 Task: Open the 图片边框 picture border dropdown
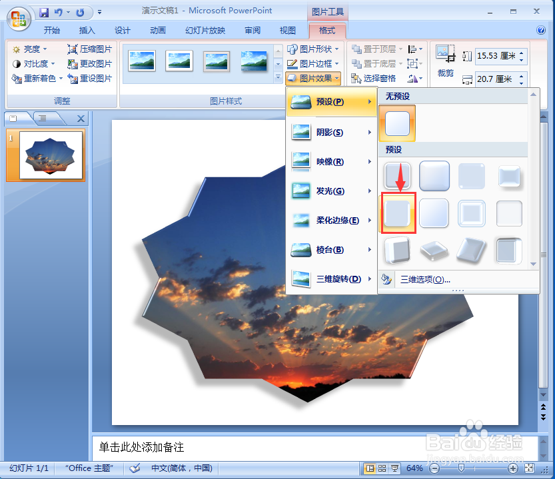click(313, 64)
